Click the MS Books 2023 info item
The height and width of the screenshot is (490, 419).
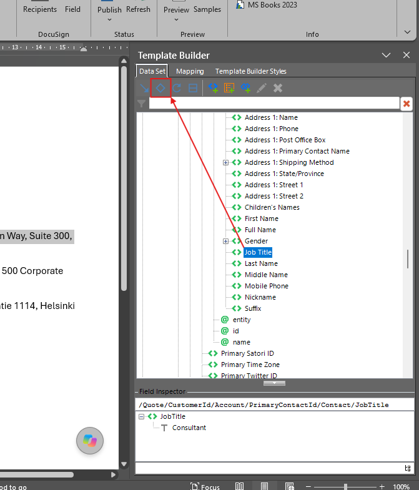click(x=267, y=5)
